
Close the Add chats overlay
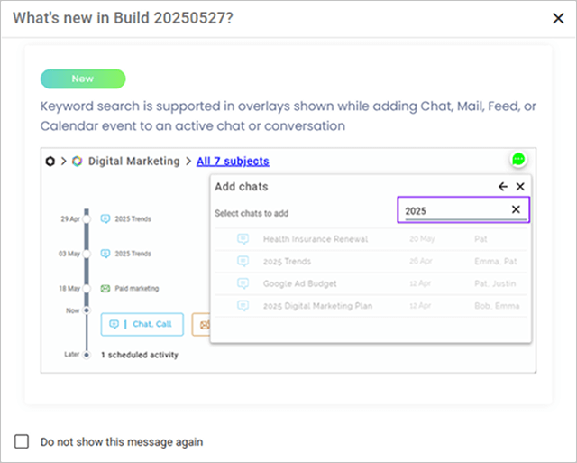point(520,187)
